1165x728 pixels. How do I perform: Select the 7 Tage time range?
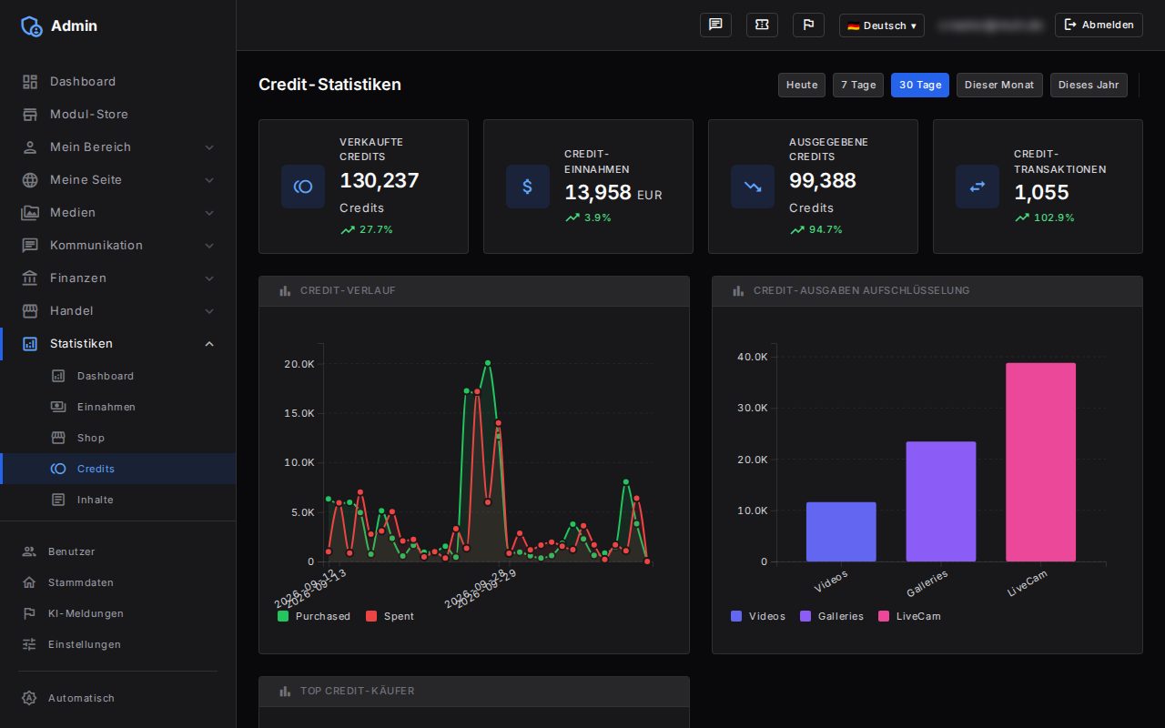(x=858, y=85)
